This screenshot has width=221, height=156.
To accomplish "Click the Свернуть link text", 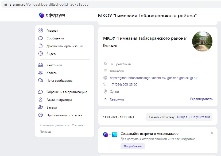I will click(x=117, y=99).
